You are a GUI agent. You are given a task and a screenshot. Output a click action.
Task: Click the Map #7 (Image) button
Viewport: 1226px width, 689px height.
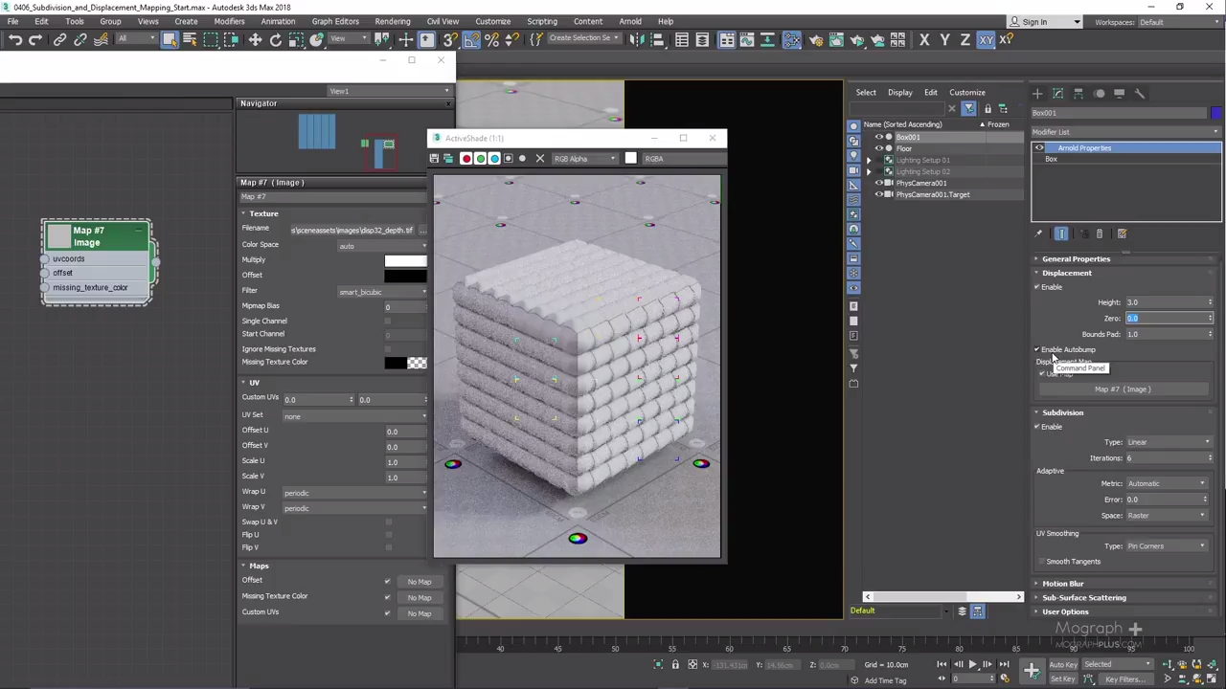[1123, 389]
